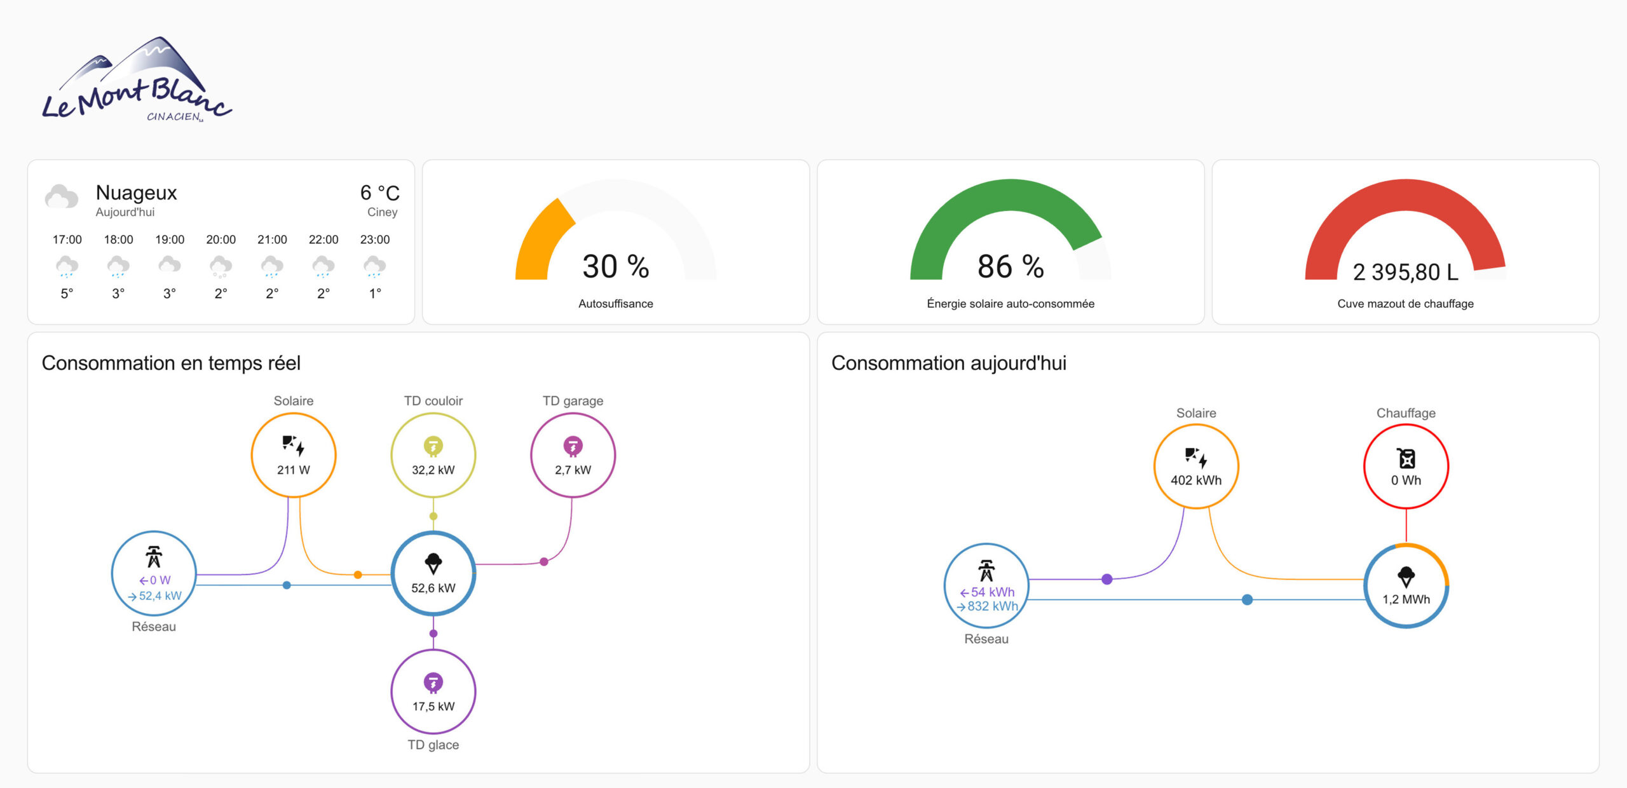Open the Chauffage 0 Wh fuel node

pyautogui.click(x=1406, y=466)
